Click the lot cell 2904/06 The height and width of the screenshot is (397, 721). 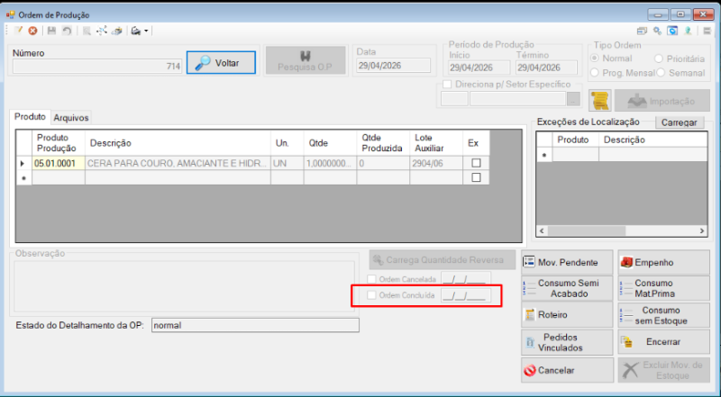click(x=436, y=163)
